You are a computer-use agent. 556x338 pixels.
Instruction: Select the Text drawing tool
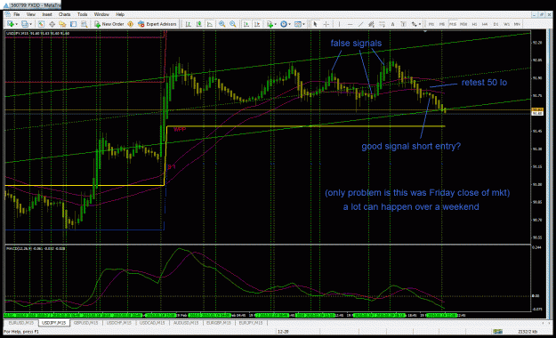[392, 24]
